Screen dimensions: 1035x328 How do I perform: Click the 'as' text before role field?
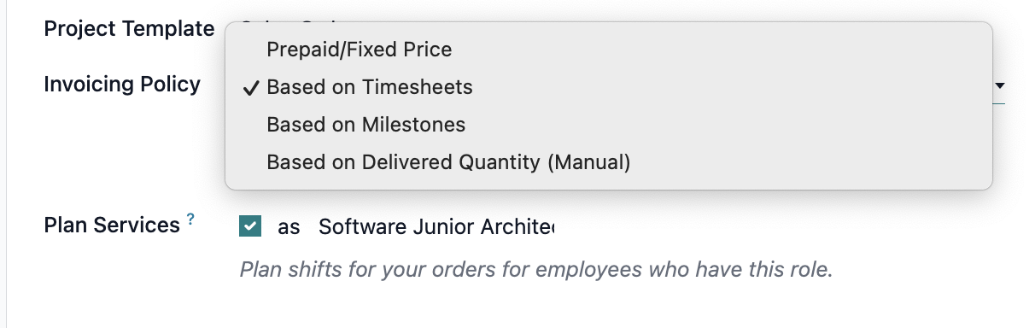[289, 227]
